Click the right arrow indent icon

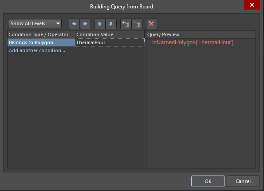(85, 24)
